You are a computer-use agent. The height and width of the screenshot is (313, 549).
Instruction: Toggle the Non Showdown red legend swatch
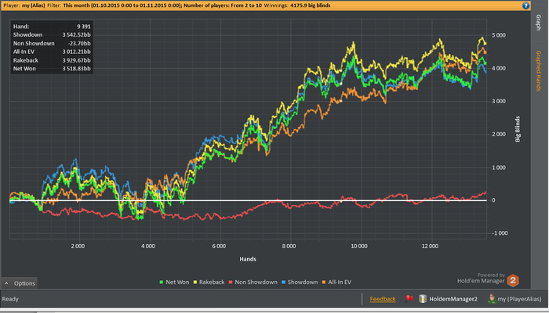(x=231, y=282)
